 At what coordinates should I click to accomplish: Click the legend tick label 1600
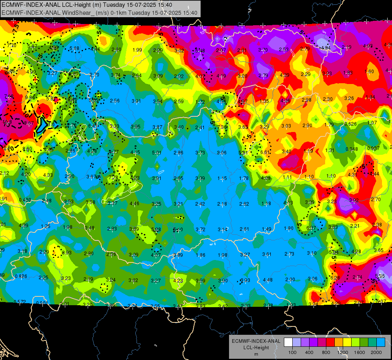360,352
